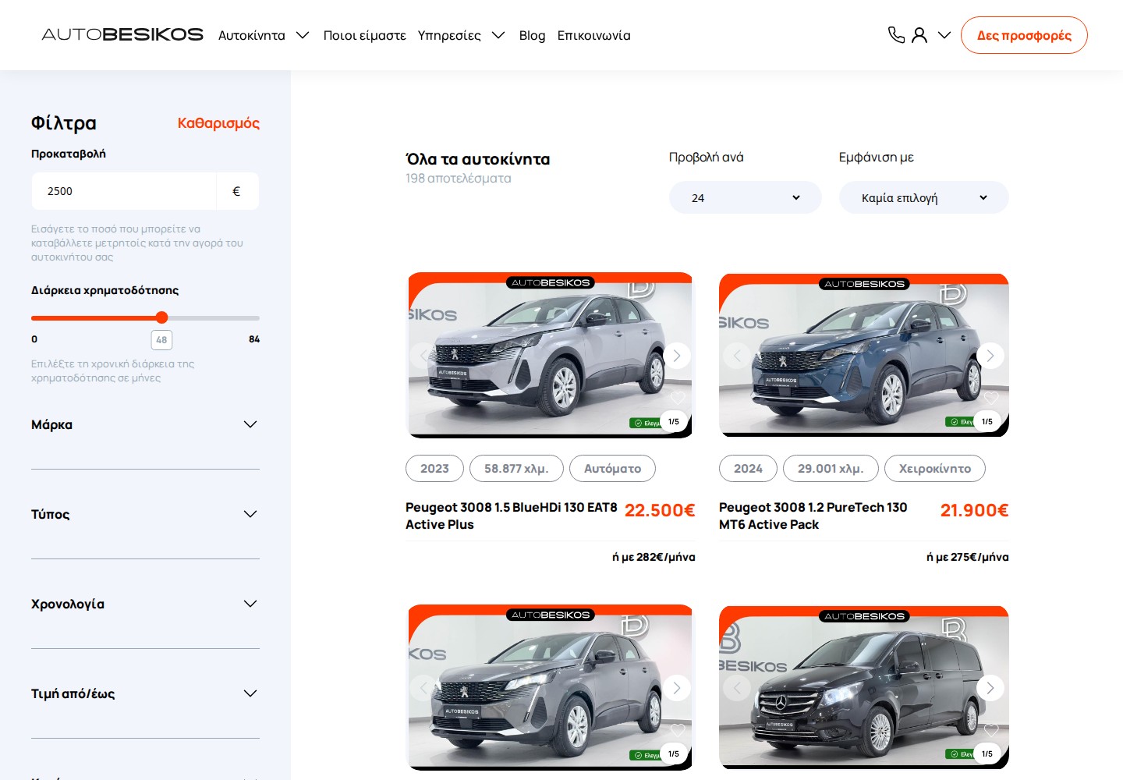Show previous photo of the Peugeot 3008 BlueHDi
The width and height of the screenshot is (1123, 780).
tap(423, 356)
